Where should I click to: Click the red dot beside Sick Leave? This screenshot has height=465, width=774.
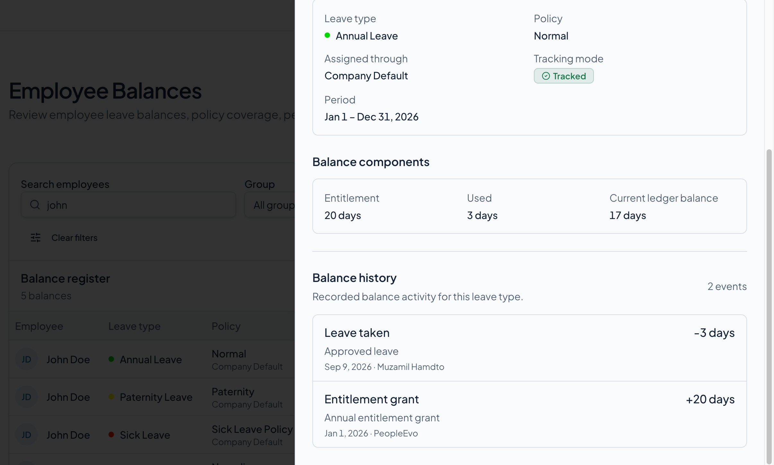(x=111, y=434)
